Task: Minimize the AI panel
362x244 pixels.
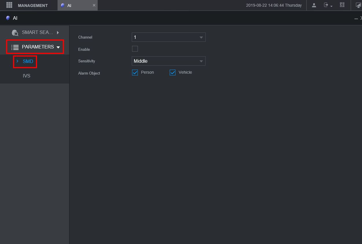Action: (356, 19)
